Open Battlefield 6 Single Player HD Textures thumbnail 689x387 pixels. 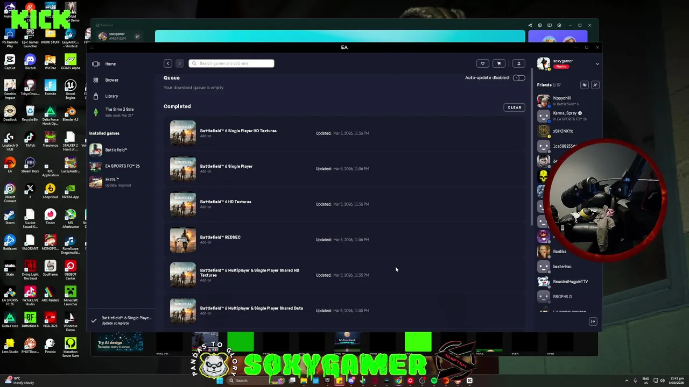pyautogui.click(x=183, y=133)
